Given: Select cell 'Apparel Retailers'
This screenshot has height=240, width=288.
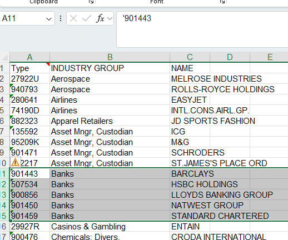Looking at the screenshot, I should click(110, 121).
